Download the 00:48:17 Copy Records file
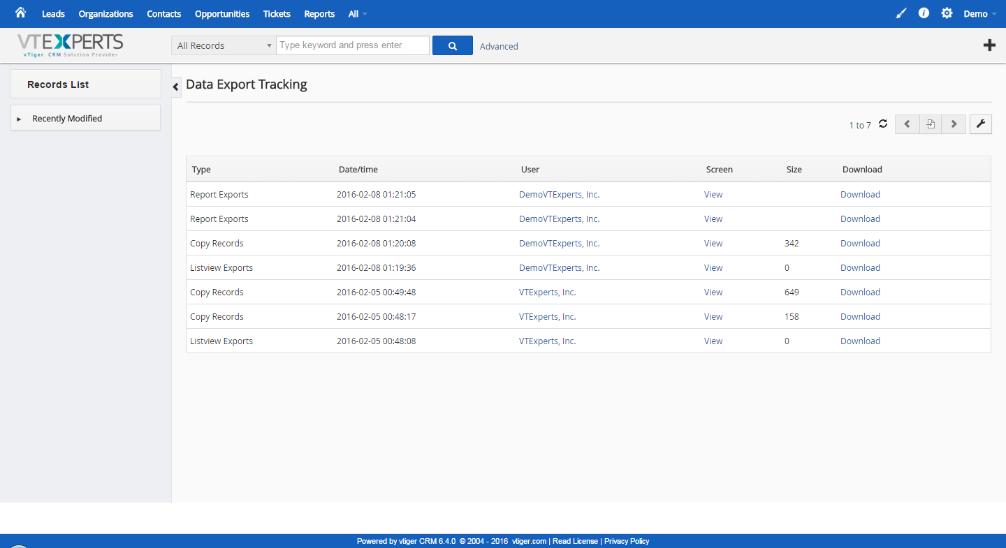Screen dimensions: 1006x548 click(860, 317)
